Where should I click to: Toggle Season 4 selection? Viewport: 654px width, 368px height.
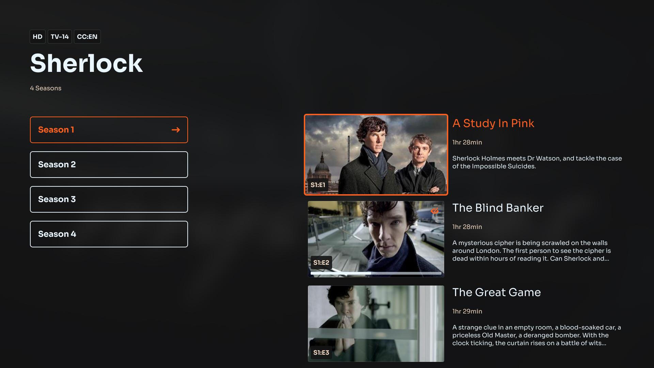[109, 234]
